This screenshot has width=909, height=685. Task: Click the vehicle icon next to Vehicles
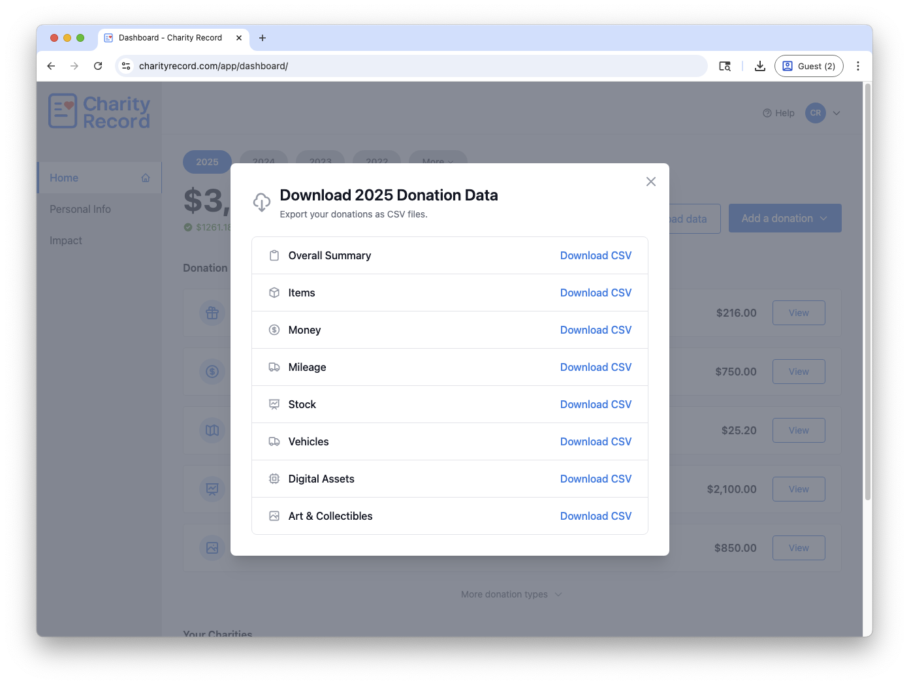coord(274,441)
